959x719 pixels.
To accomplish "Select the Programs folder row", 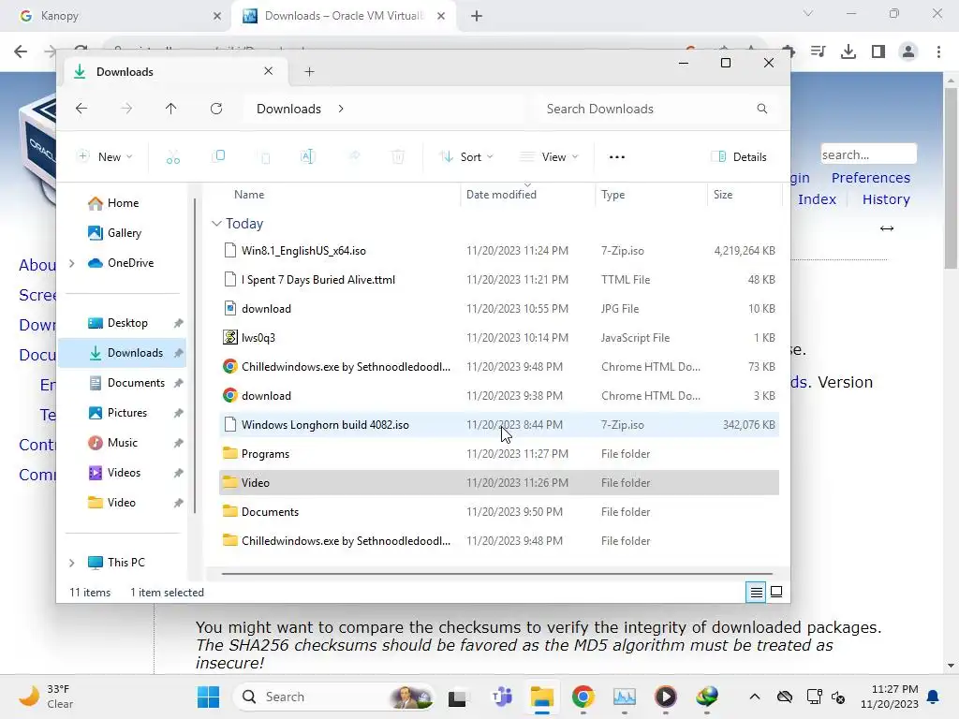I will 499,454.
